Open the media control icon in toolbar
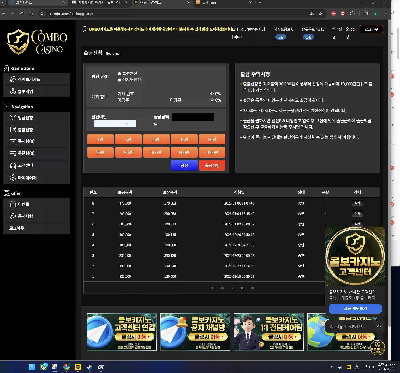400x373 pixels. [366, 14]
